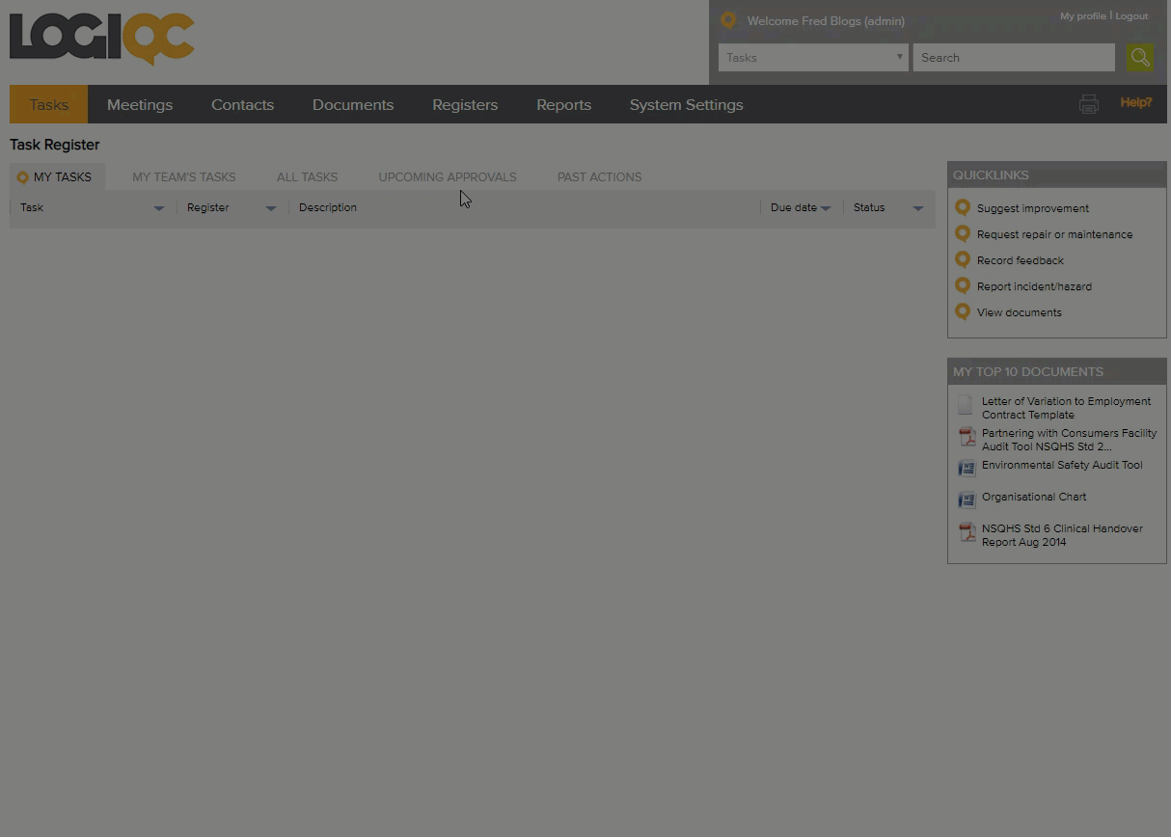
Task: Click the printer icon in navigation bar
Action: 1088,104
